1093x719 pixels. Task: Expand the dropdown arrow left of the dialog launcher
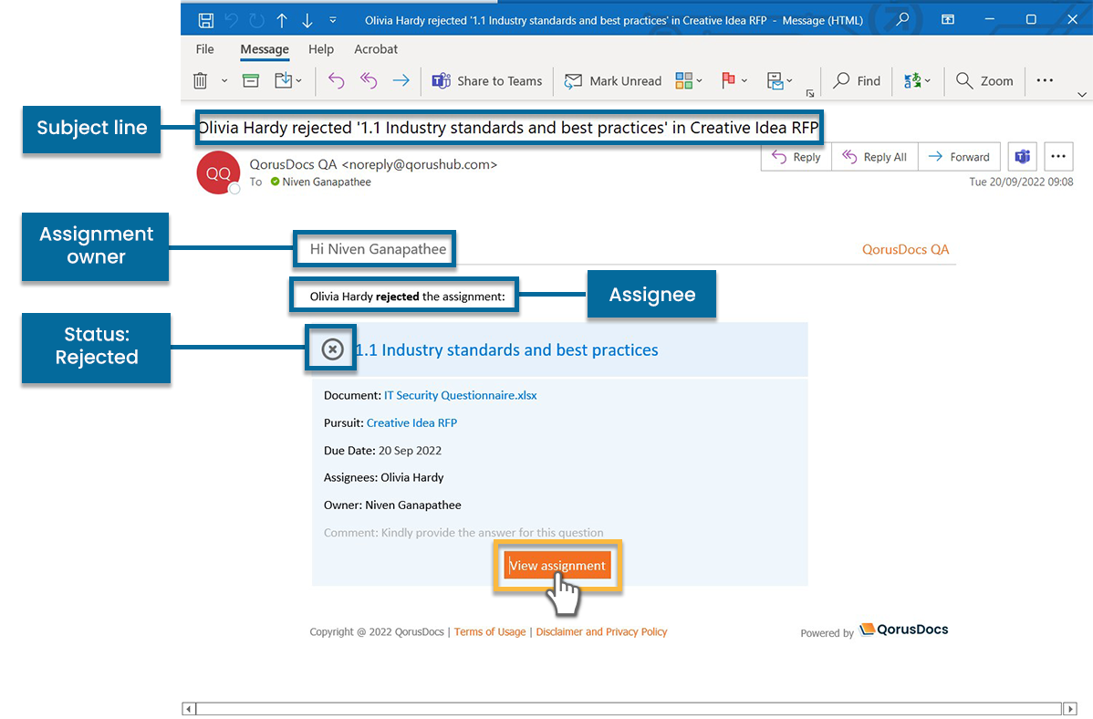[x=789, y=81]
